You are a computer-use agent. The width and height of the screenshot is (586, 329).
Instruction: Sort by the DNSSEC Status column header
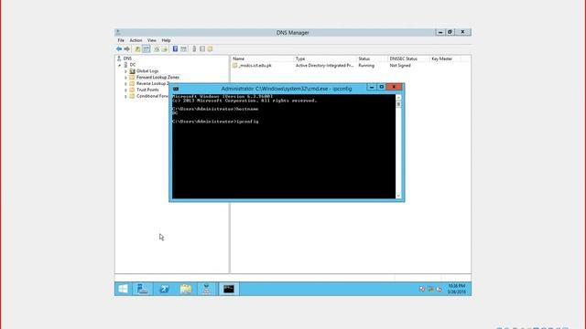408,58
